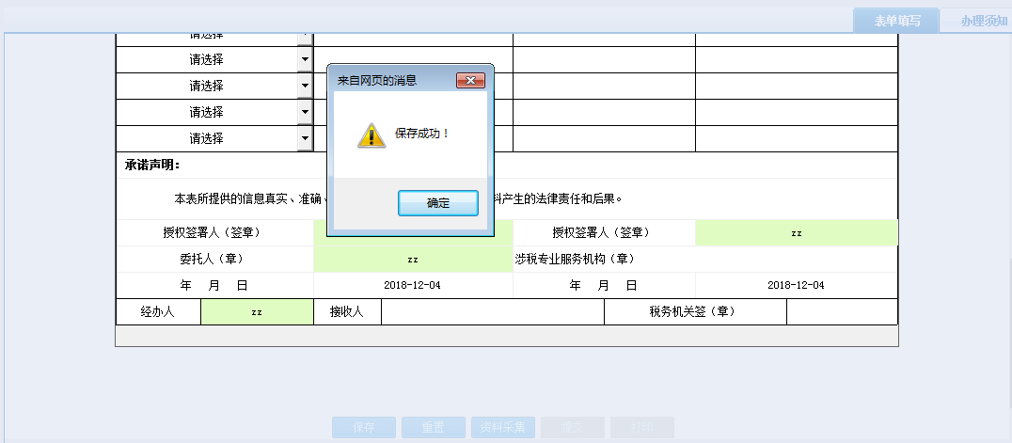The height and width of the screenshot is (443, 1012).
Task: Open the second 请选择 dropdown from bottom
Action: [x=305, y=112]
